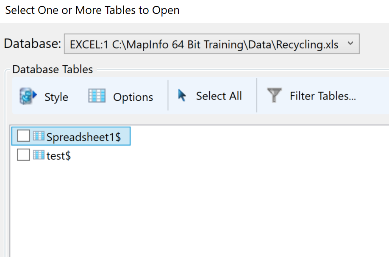This screenshot has height=257, width=389.
Task: Click the table icon beside test$
Action: point(39,155)
